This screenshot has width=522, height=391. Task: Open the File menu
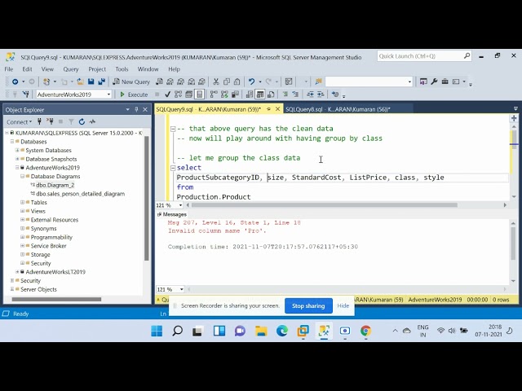(x=9, y=69)
